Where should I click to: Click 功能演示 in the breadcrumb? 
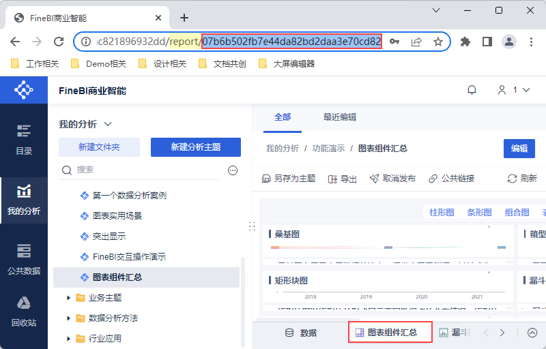pyautogui.click(x=328, y=149)
